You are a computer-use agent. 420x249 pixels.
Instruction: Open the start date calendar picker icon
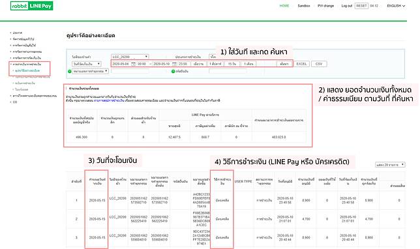coord(133,64)
